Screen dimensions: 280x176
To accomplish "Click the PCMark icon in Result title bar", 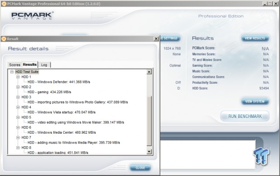I will click(4, 39).
